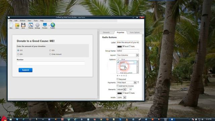Click the Payments help question mark

coord(138,82)
